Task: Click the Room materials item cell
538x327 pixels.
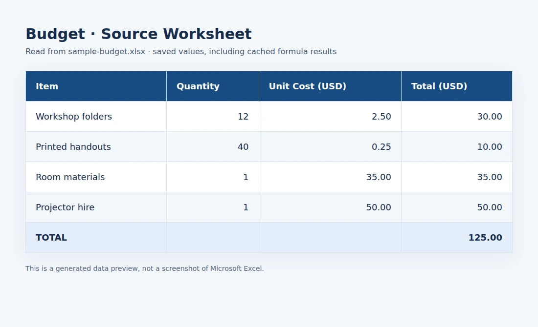Action: [x=96, y=177]
